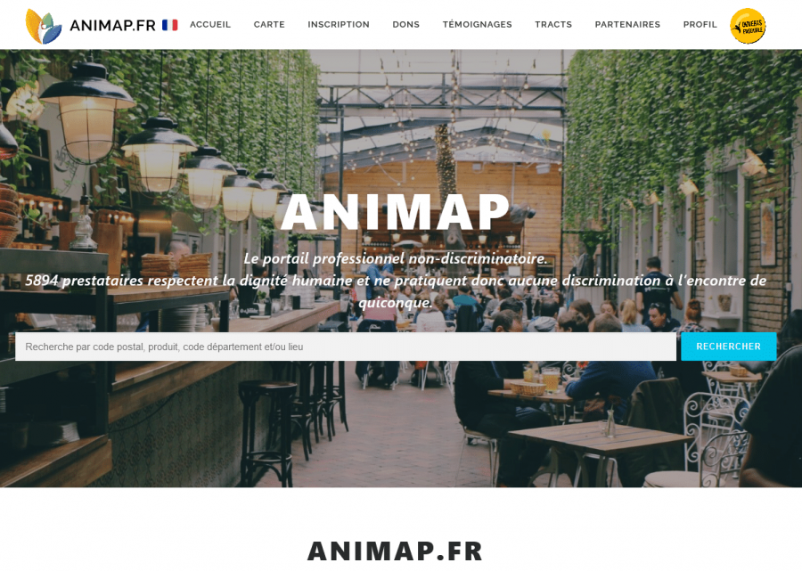
Task: Open the yellow Ouverts Ensemble badge
Action: 748,26
